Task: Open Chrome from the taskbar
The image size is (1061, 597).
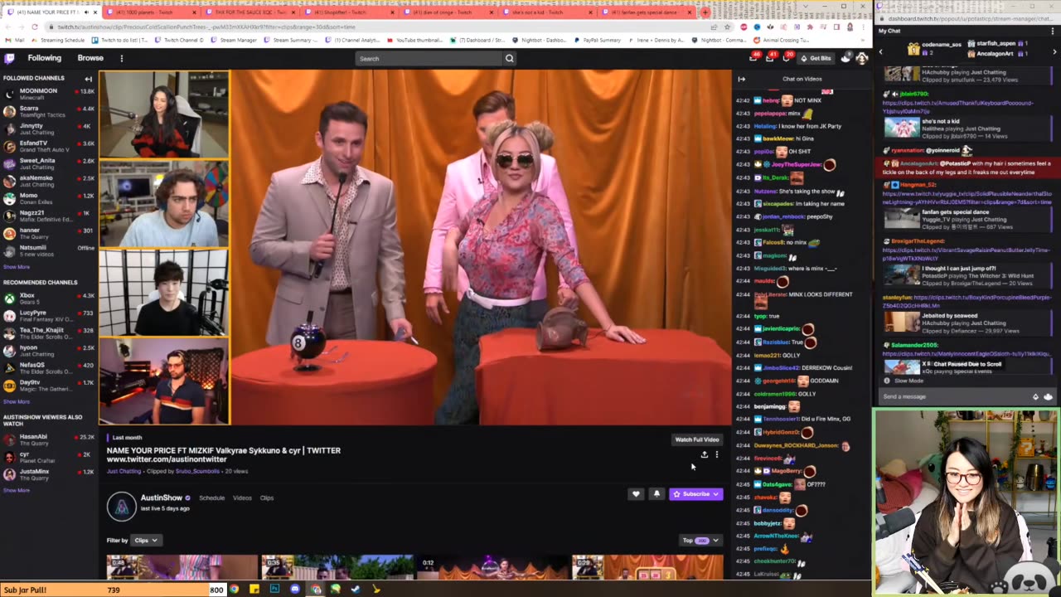Action: (234, 590)
